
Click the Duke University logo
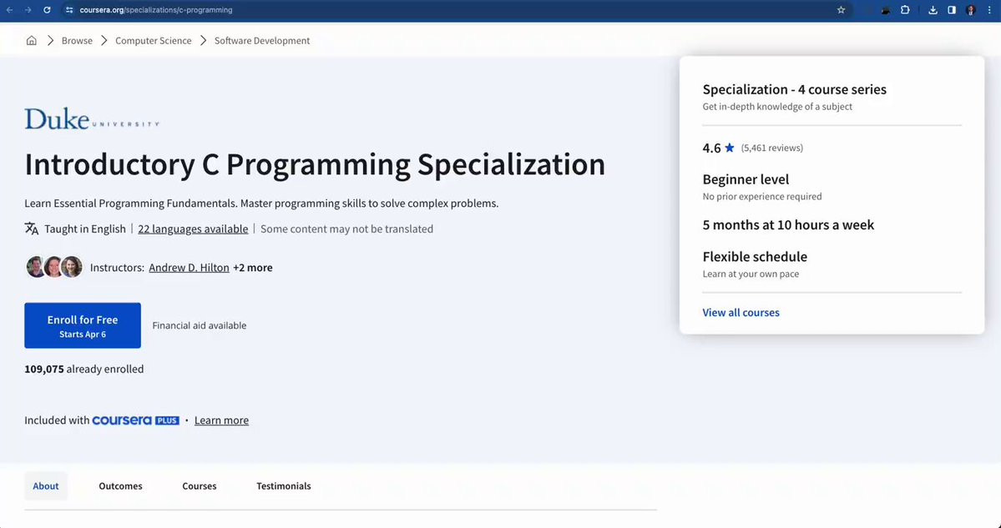92,118
